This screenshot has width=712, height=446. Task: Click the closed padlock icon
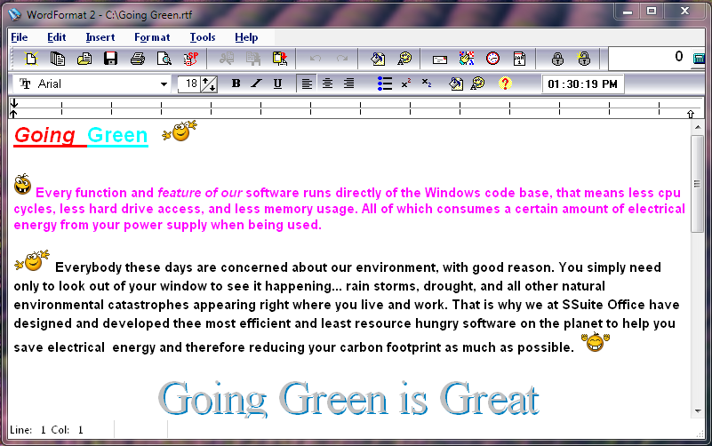(x=557, y=60)
